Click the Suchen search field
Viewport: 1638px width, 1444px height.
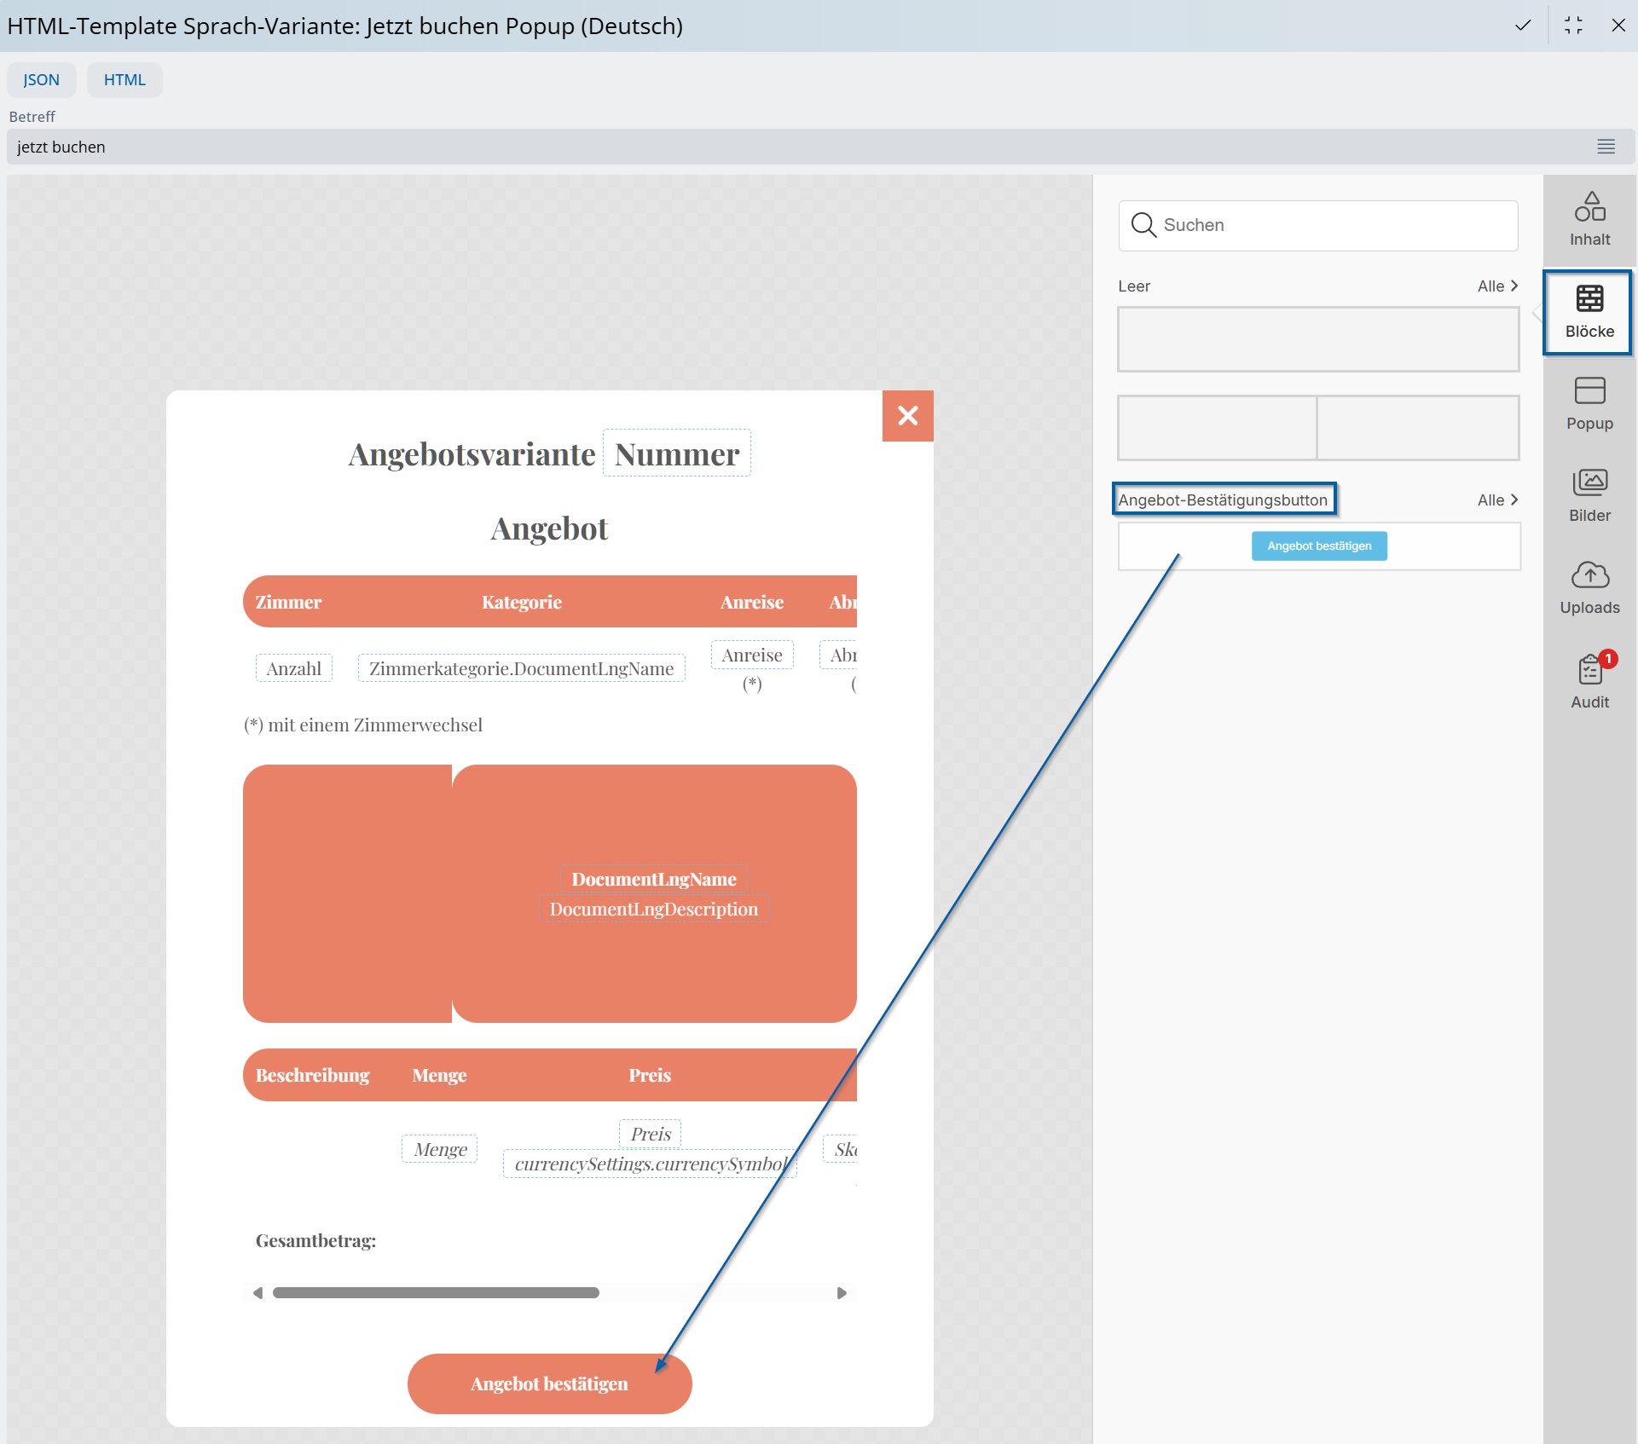1318,226
